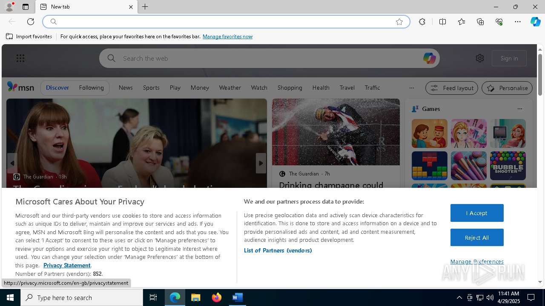The height and width of the screenshot is (306, 545).
Task: Open volume control in system tray
Action: coord(490,297)
